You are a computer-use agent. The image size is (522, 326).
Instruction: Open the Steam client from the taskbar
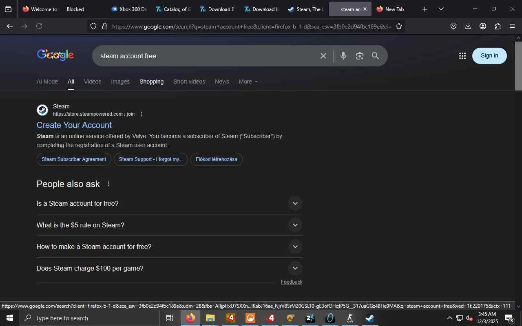point(370,318)
